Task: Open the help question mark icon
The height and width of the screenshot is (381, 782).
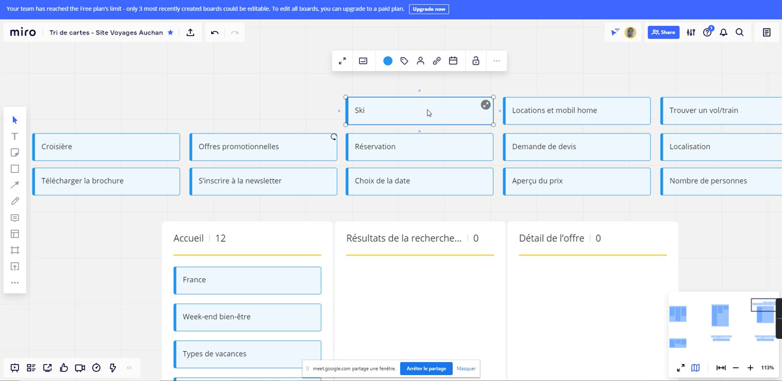Action: (707, 33)
